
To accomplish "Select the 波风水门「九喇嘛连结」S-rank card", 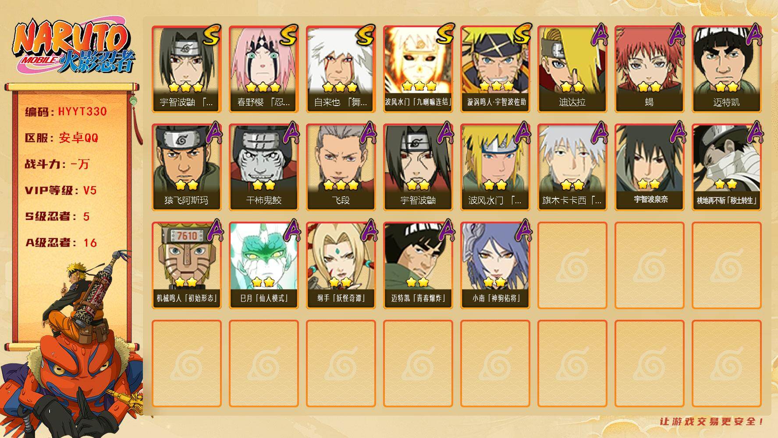I will 418,69.
